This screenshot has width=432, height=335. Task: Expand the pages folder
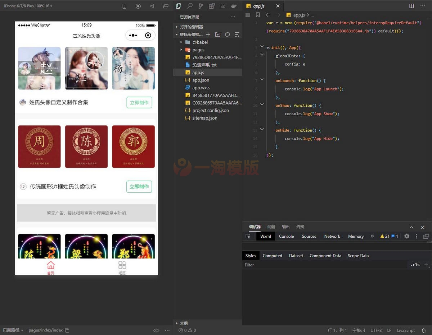pyautogui.click(x=198, y=50)
